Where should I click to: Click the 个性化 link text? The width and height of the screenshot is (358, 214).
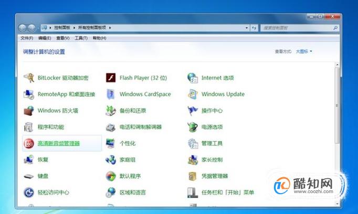pos(128,144)
